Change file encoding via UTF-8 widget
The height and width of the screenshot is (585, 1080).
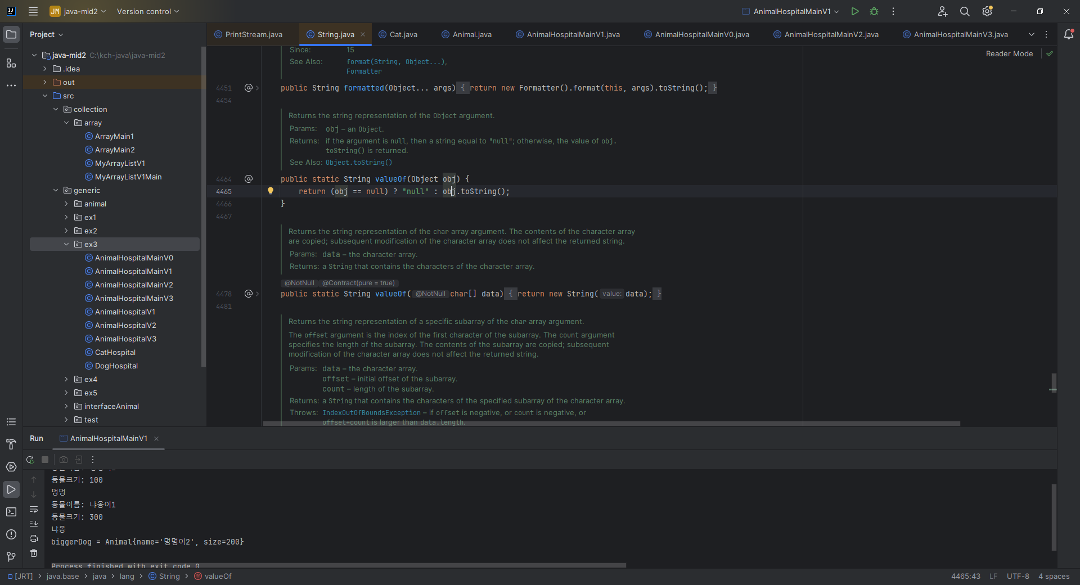pos(1018,576)
